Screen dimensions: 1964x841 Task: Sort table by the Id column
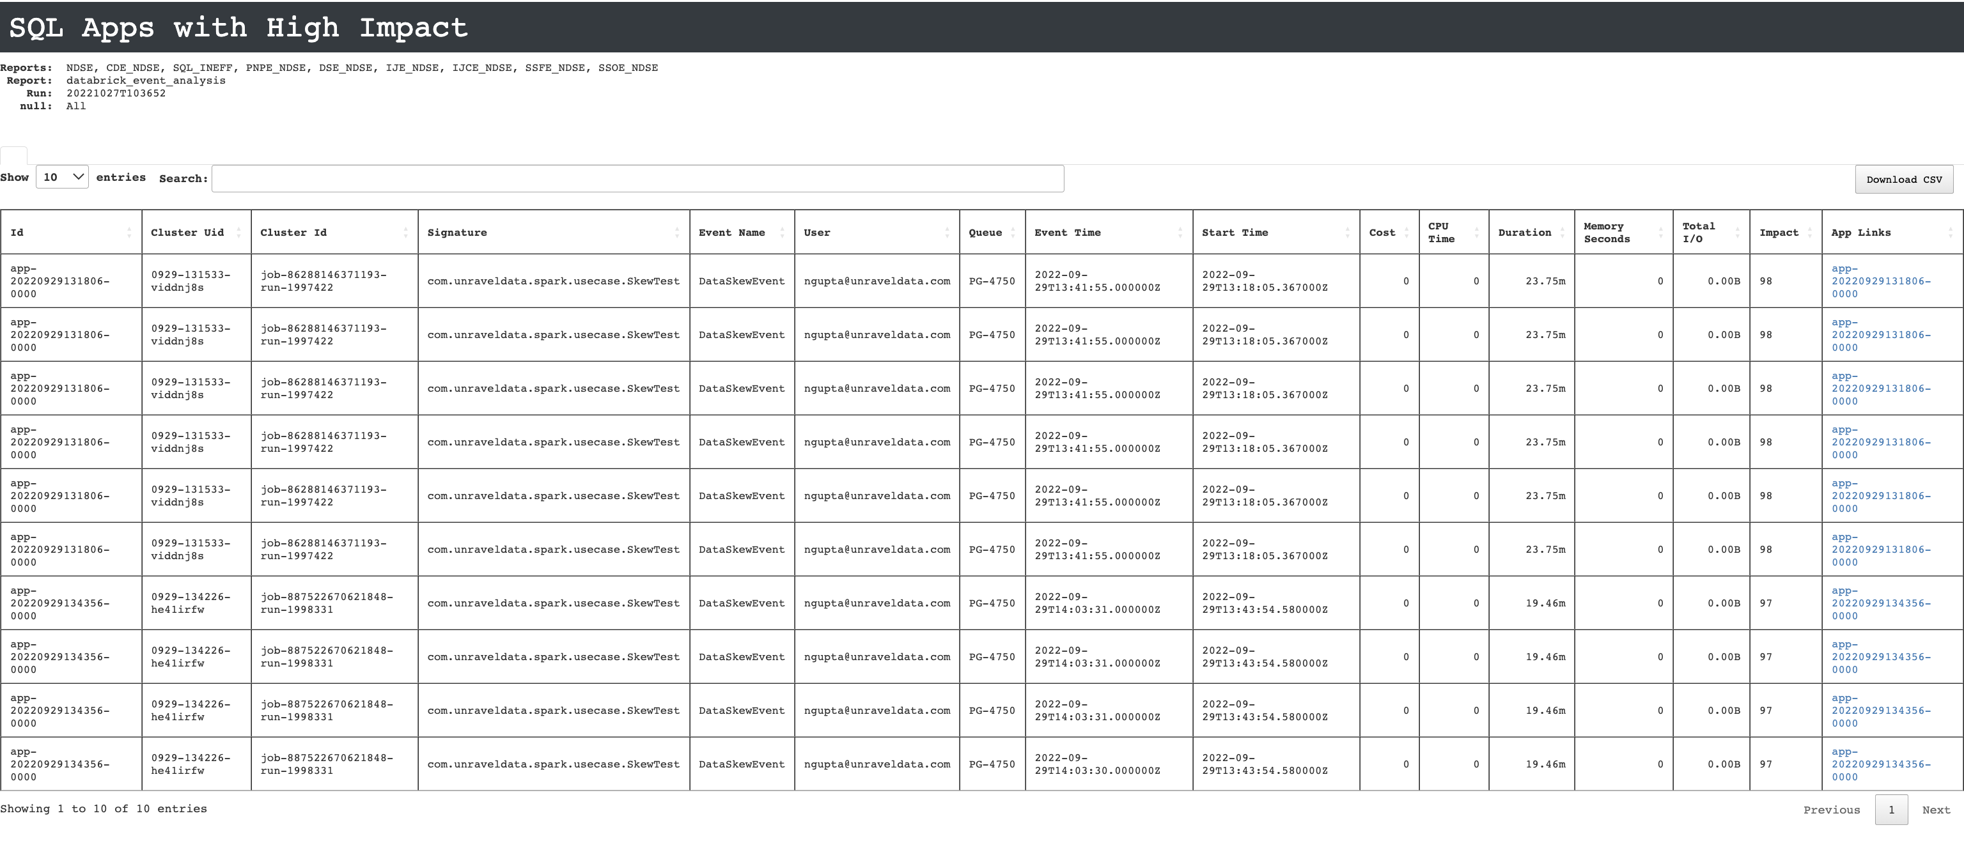click(x=71, y=233)
